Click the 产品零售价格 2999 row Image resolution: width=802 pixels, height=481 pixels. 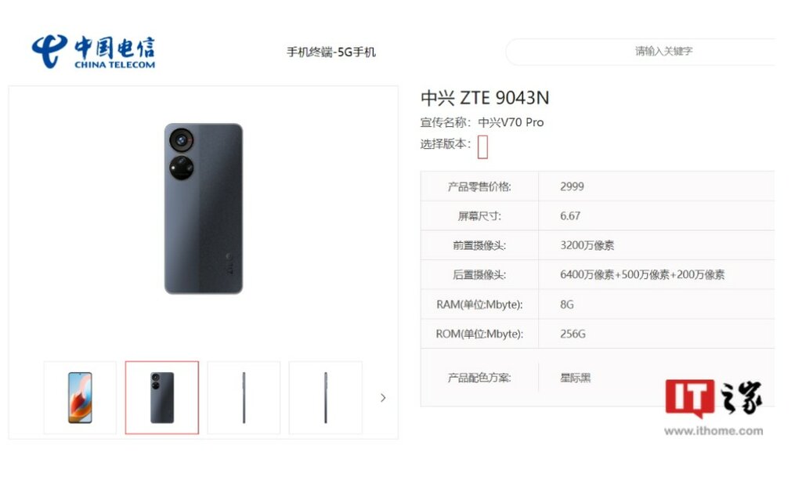pos(598,186)
